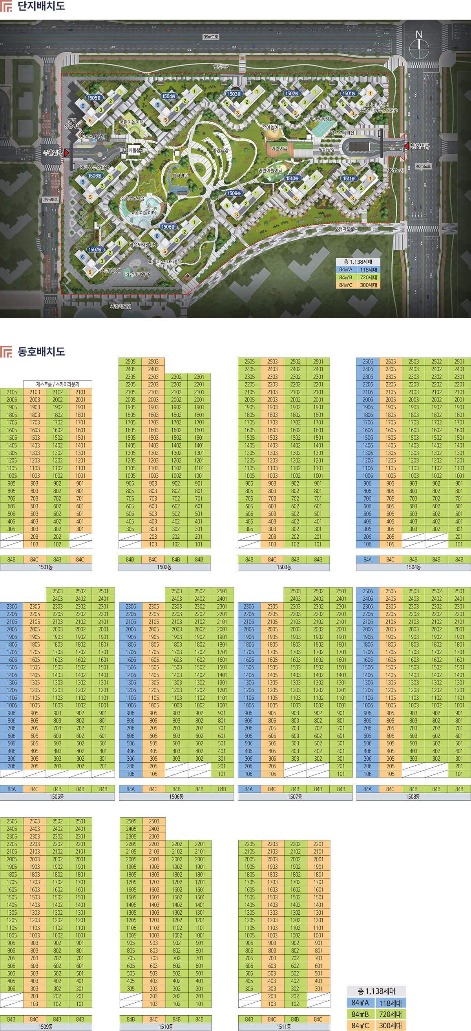This screenshot has width=471, height=1031.
Task: Click the 84A type label under 1505동 table
Action: (12, 789)
